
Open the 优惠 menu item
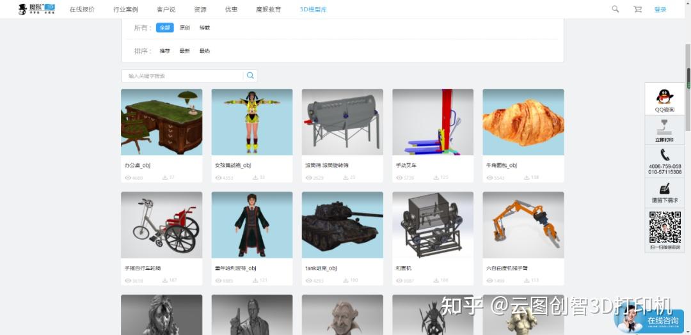click(231, 9)
